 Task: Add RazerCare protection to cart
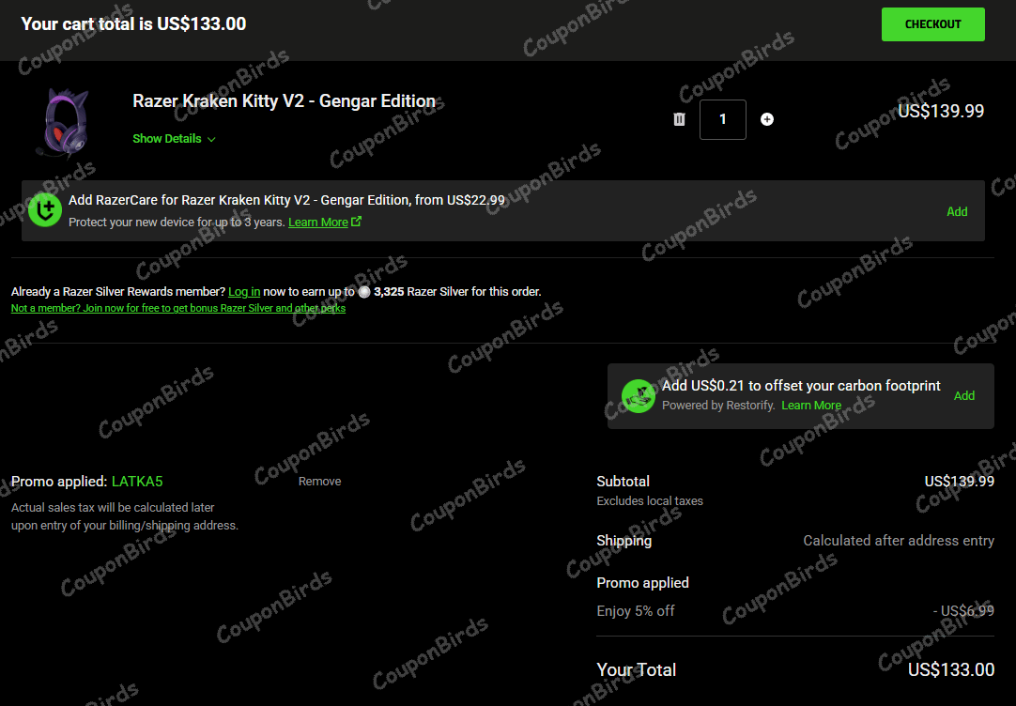(957, 212)
